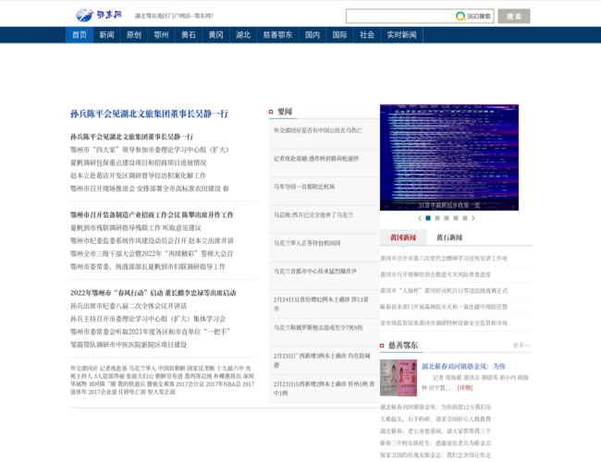This screenshot has width=601, height=462.
Task: Open headline 2022年鄂州市“春风行动”启动
Action: pos(153,293)
